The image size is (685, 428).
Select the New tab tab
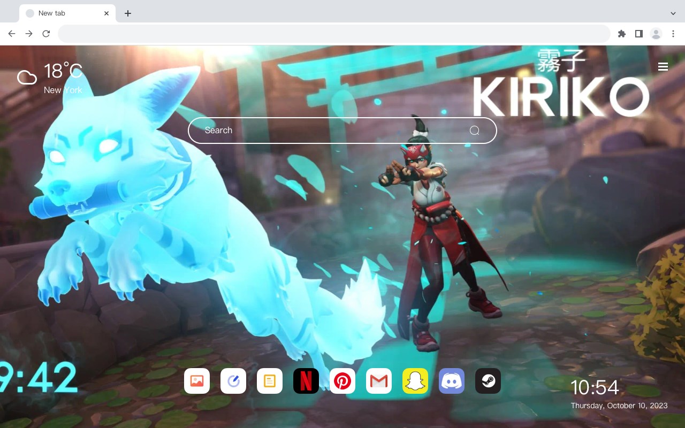67,13
